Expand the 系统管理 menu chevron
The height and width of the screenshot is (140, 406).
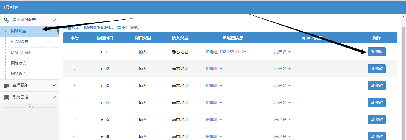pyautogui.click(x=54, y=97)
